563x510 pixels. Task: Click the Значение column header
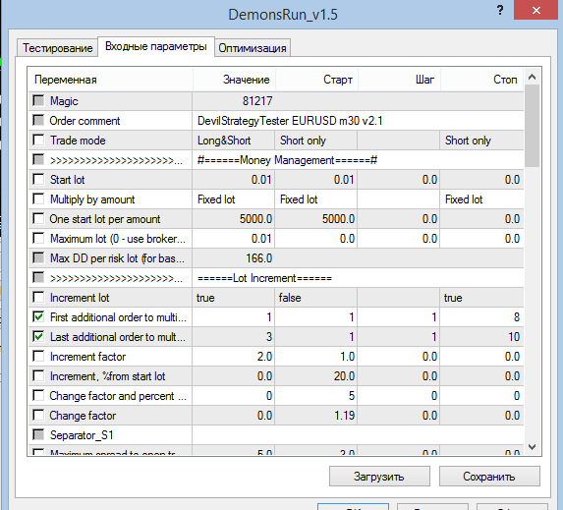point(235,80)
